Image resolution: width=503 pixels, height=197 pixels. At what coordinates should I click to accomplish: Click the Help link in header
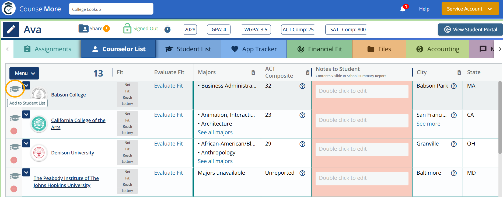(x=424, y=9)
